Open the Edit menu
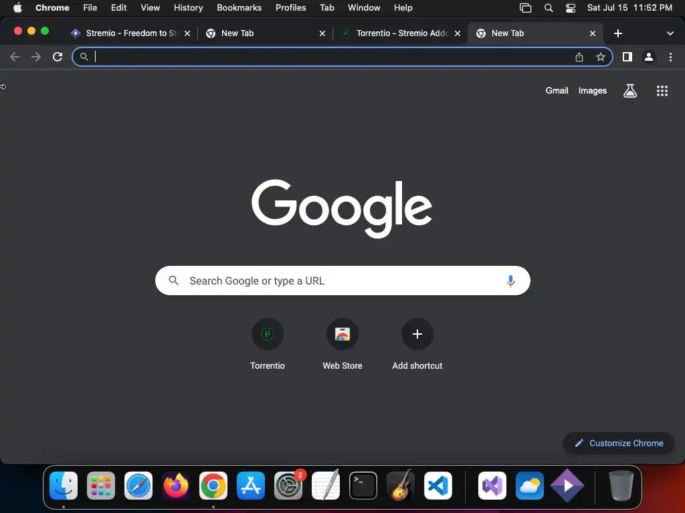Screen dimensions: 685x513 point(118,7)
